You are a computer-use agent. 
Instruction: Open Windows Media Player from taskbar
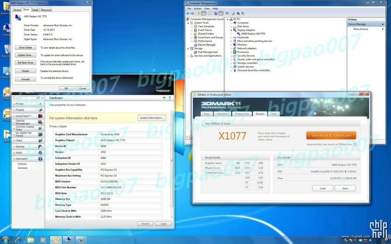pos(43,240)
